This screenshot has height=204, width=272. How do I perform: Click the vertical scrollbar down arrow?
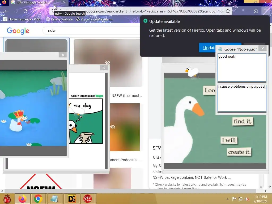270,187
